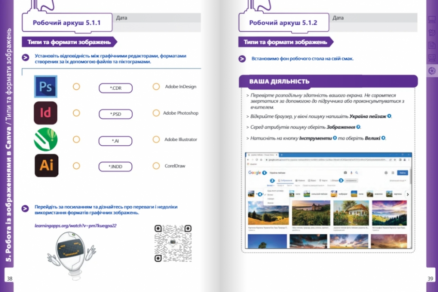Switch to the Карти search tab
The width and height of the screenshot is (438, 292).
[323, 181]
